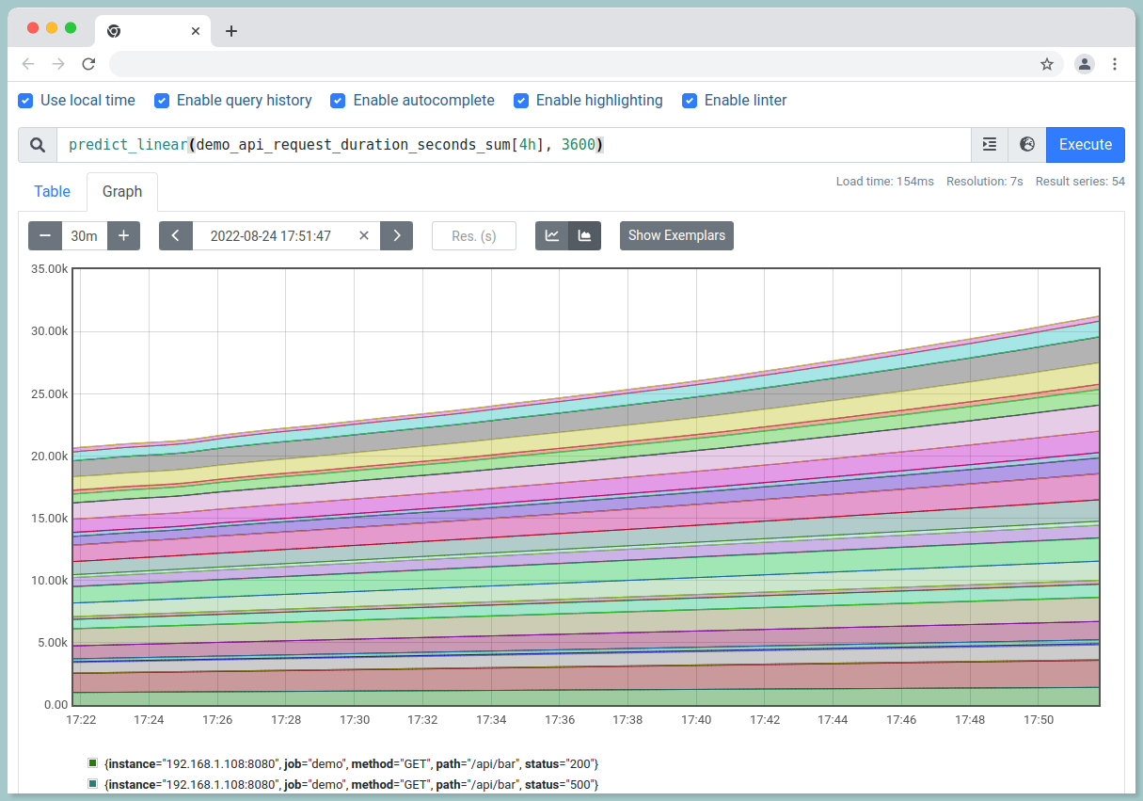Open the metrics explorer globe icon
This screenshot has width=1143, height=801.
click(1027, 145)
